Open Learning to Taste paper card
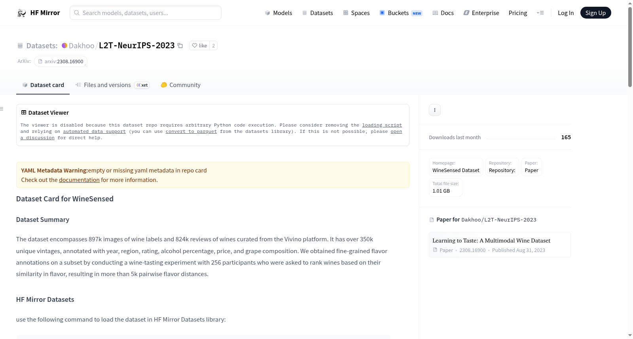Screen dimensions: 633x339 [500, 245]
